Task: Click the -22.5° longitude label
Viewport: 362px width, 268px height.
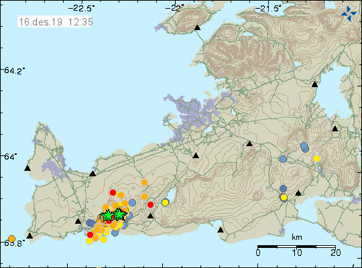Action: click(81, 9)
